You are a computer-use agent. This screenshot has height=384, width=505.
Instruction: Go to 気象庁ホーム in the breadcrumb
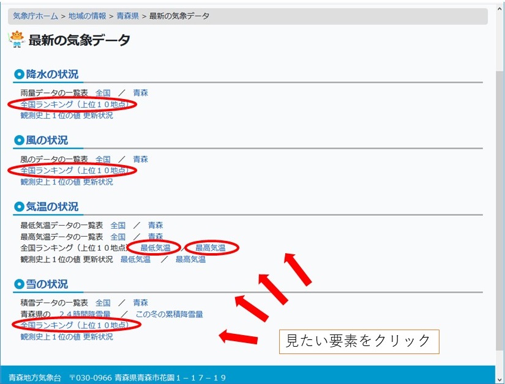click(x=36, y=16)
